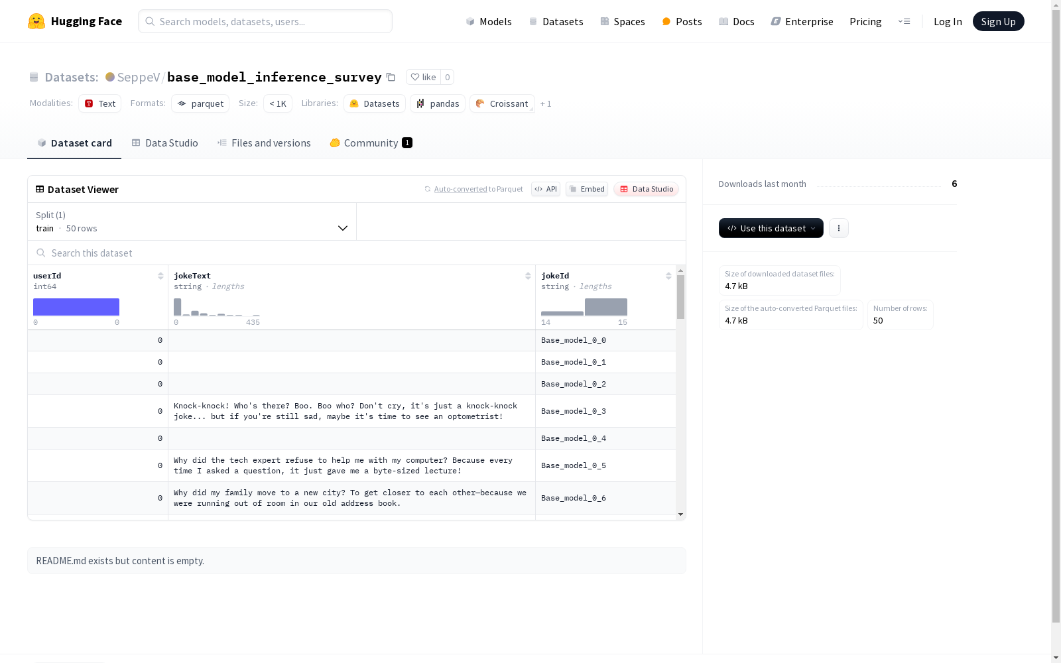Focus the search models, datasets, users field
The image size is (1061, 663).
click(265, 21)
